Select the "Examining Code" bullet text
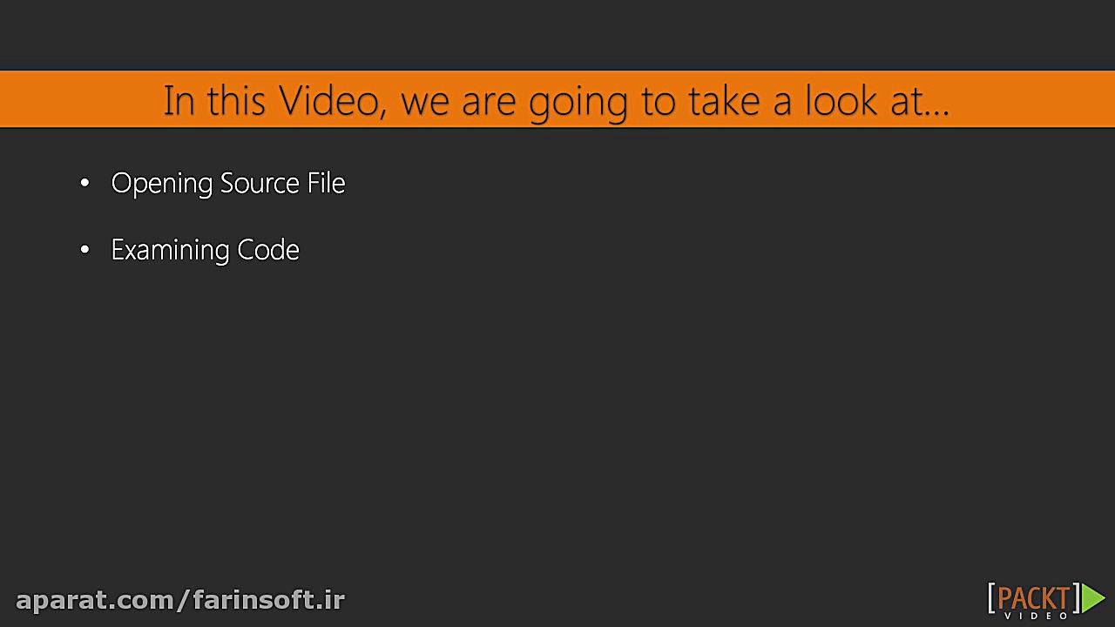The width and height of the screenshot is (1115, 627). click(205, 250)
